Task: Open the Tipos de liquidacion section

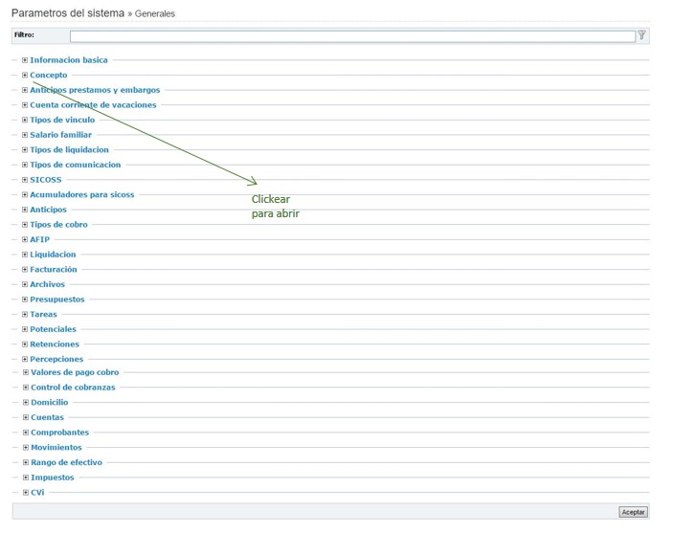Action: [x=69, y=150]
